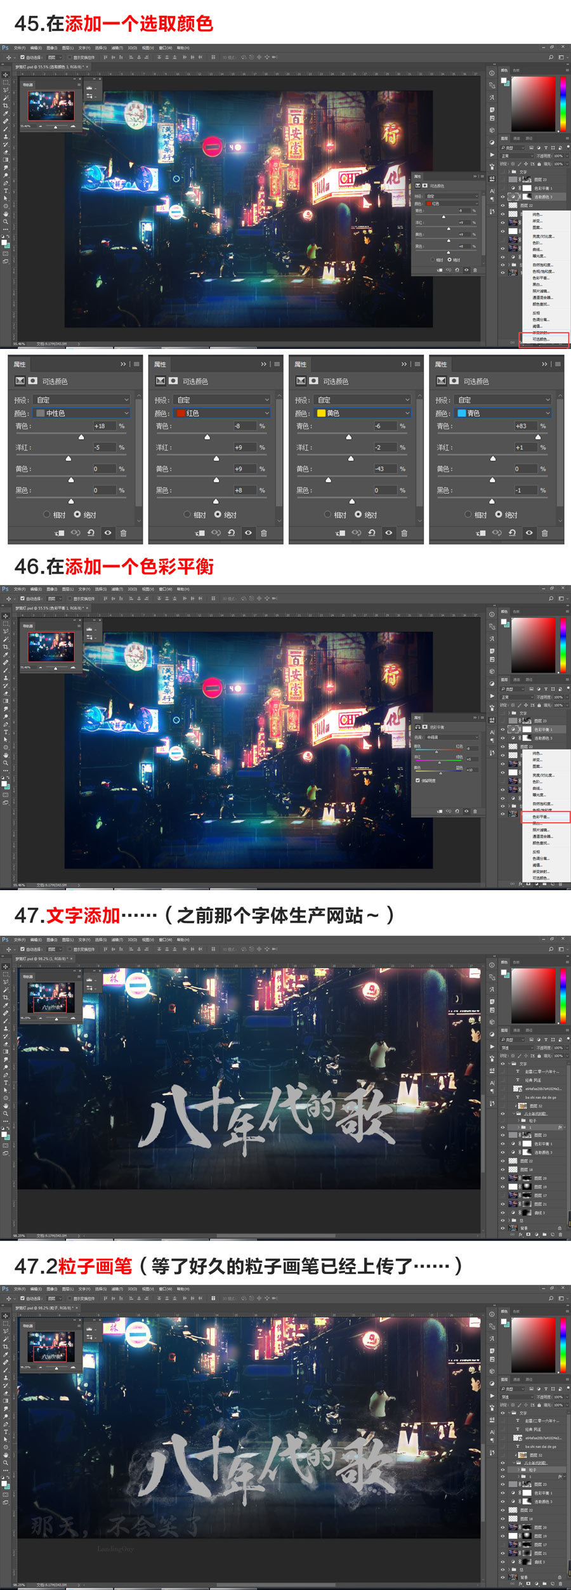Reset adjustment defaults in Reds (红色) panel

232,533
